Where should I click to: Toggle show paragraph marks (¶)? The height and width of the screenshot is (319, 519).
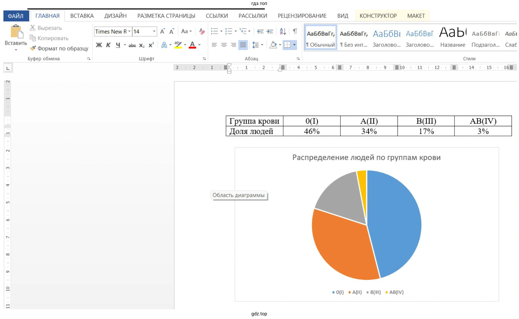[295, 31]
